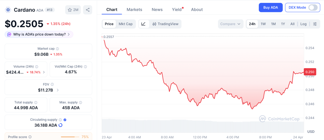Image resolution: width=324 pixels, height=140 pixels.
Task: Switch to line chart icon
Action: 143,24
